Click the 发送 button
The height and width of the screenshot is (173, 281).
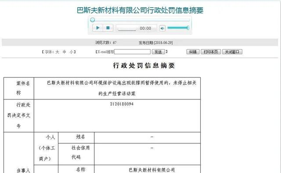[x=158, y=52]
